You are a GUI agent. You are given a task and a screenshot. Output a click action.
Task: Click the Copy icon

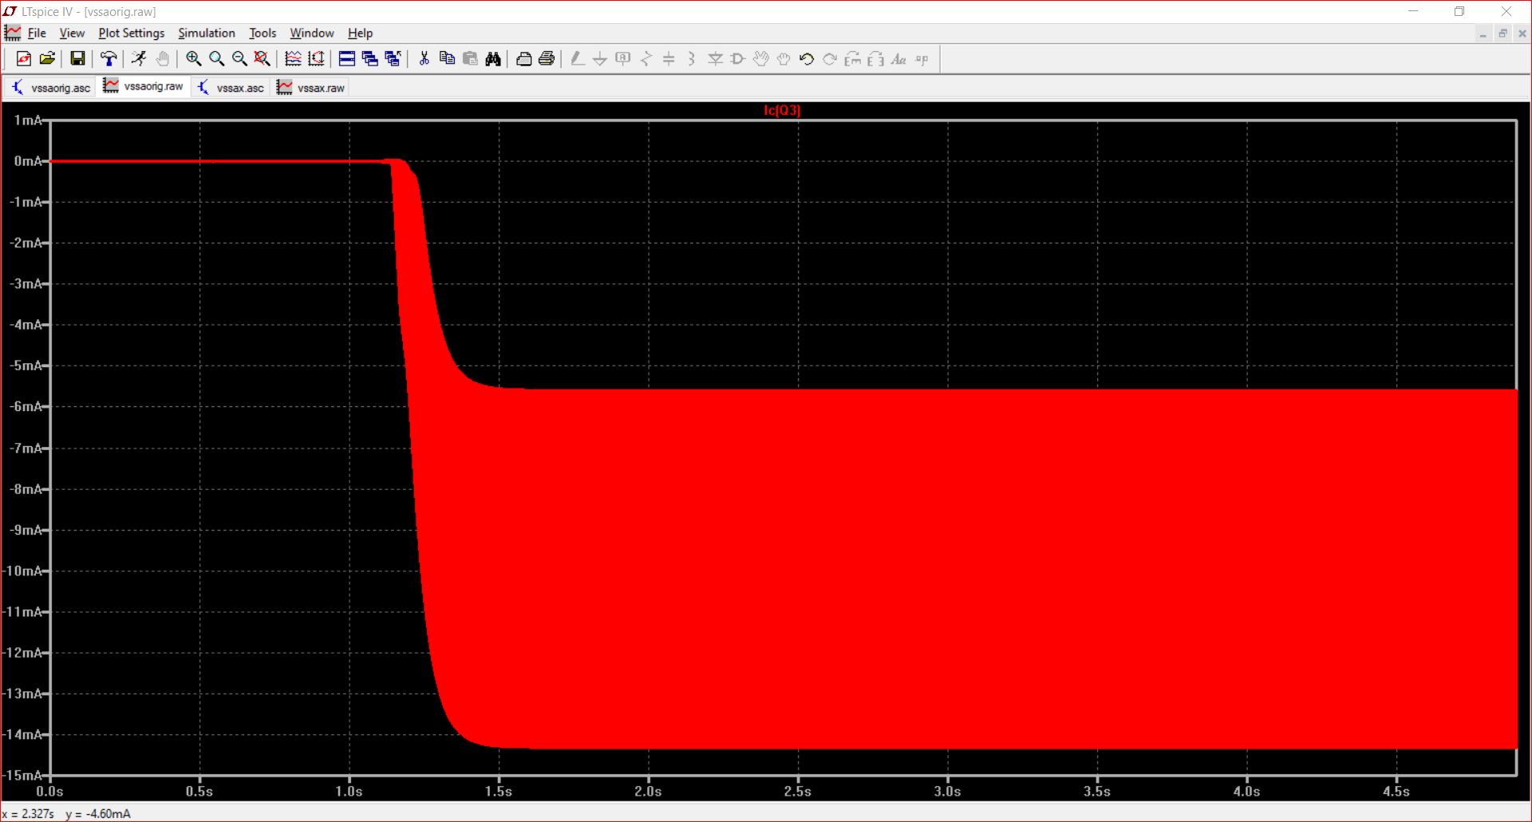tap(447, 58)
